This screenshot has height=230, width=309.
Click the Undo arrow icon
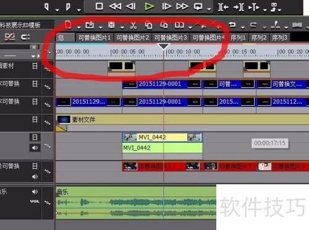[232, 25]
